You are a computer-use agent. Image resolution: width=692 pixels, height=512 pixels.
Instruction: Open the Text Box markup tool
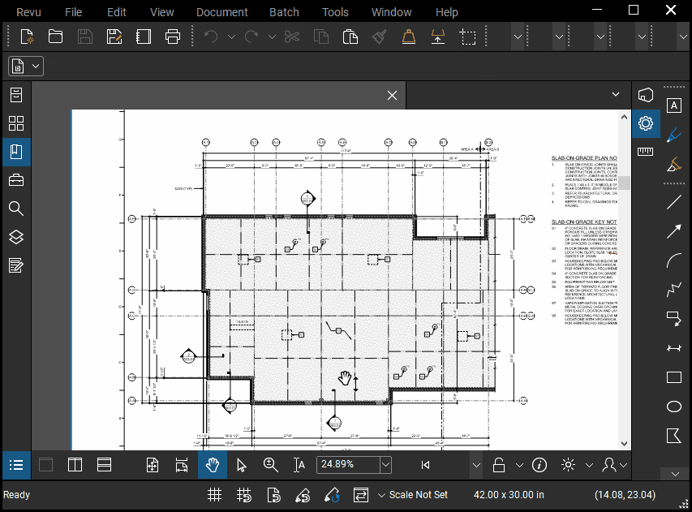point(674,105)
